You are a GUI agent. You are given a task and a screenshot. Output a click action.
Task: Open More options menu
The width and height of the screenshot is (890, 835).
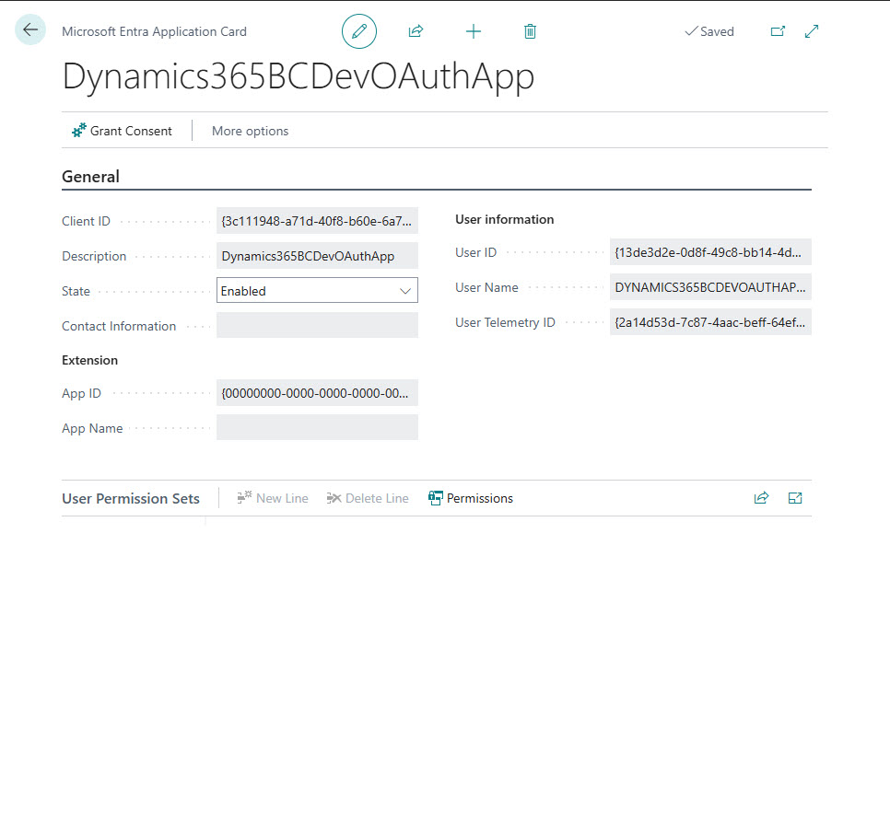pos(250,131)
